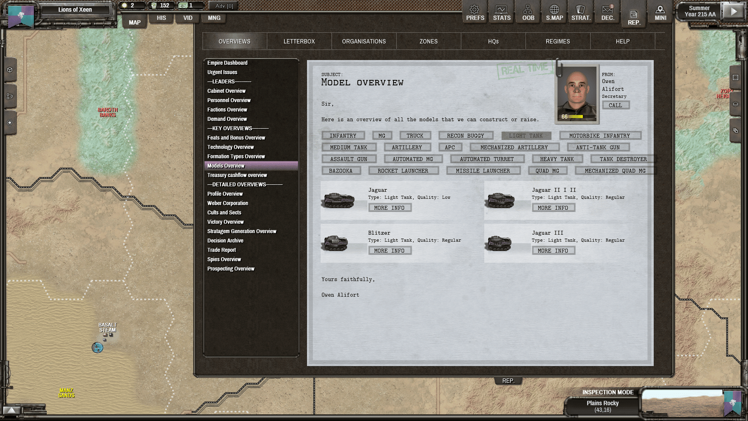This screenshot has height=421, width=748.
Task: Click MORE INFO for Blitzer
Action: click(389, 251)
